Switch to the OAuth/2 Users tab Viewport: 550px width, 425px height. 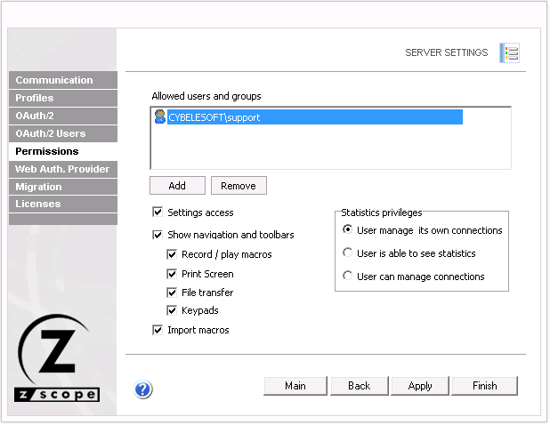(x=62, y=133)
